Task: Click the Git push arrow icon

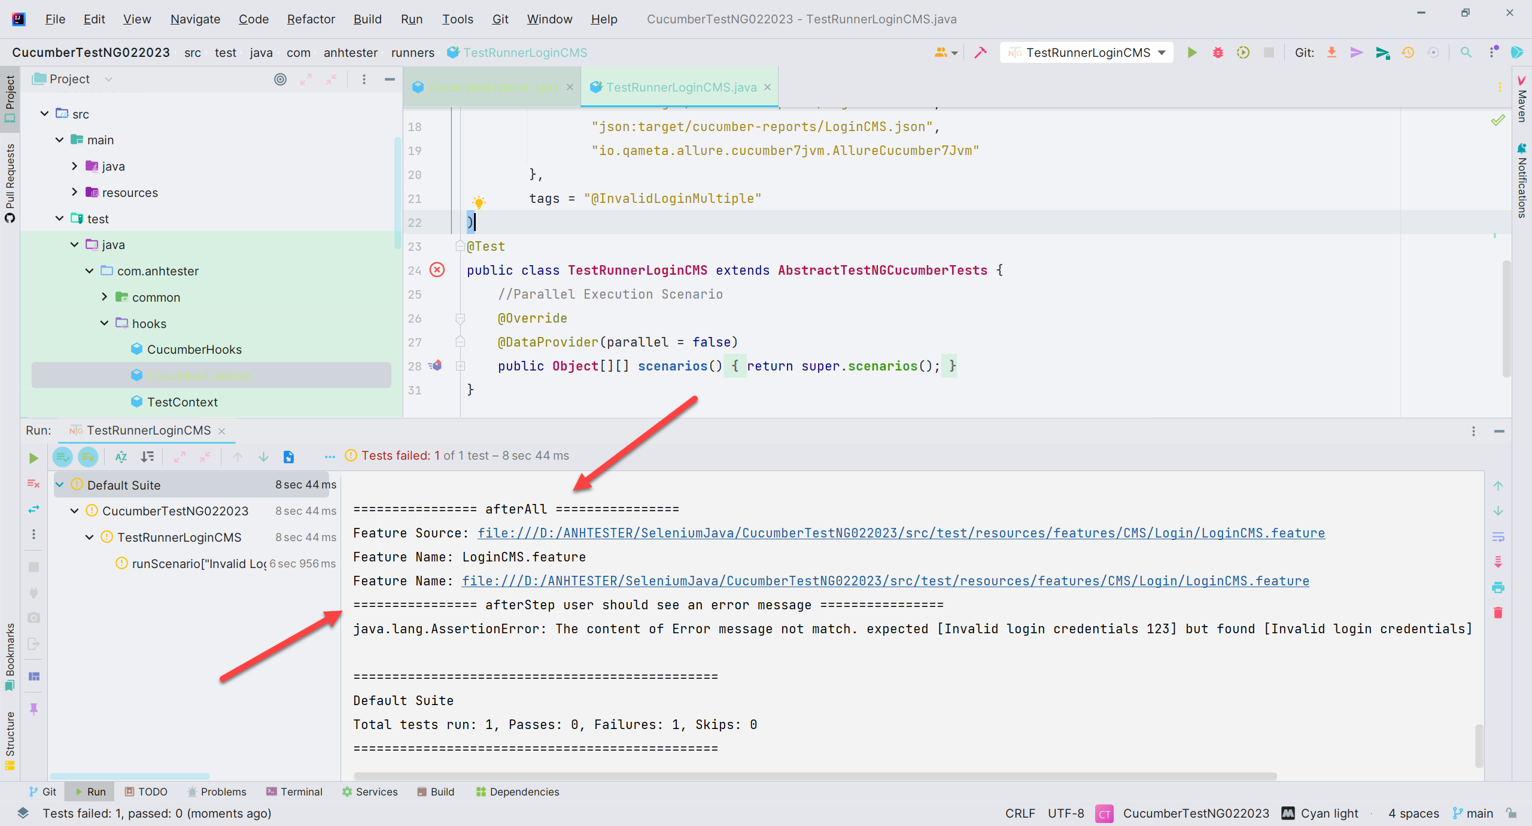Action: coord(1382,53)
